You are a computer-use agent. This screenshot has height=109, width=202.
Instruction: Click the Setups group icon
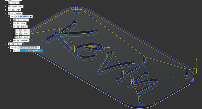point(13,44)
